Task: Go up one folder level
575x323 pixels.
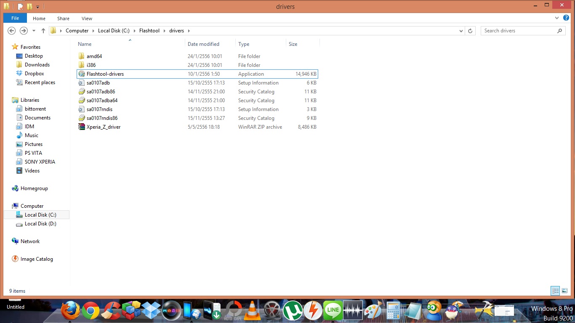Action: [x=43, y=31]
